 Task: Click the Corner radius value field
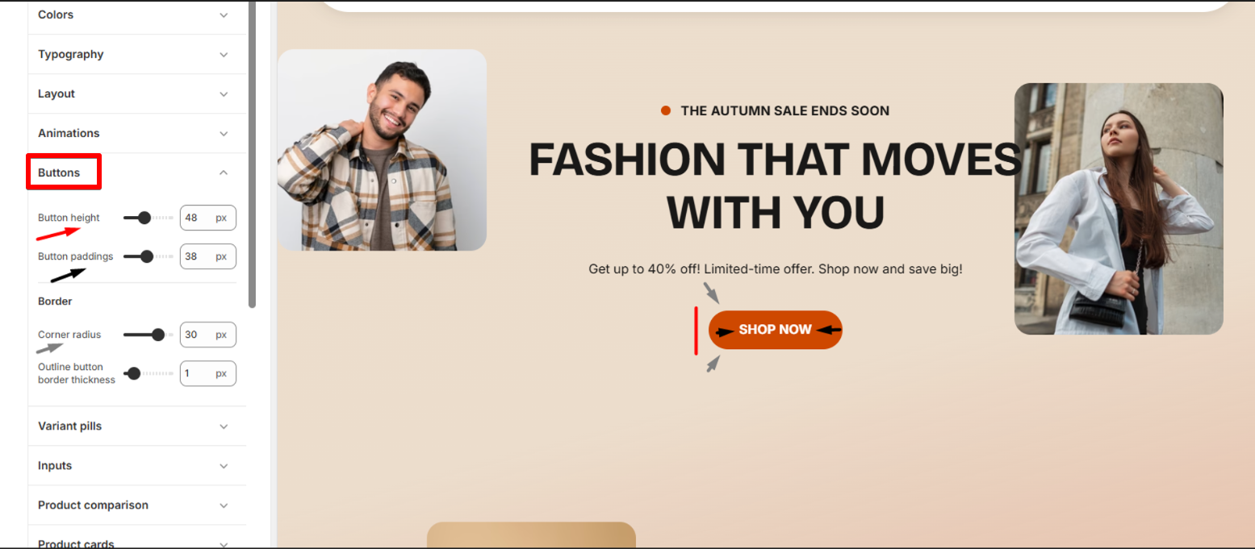tap(208, 335)
